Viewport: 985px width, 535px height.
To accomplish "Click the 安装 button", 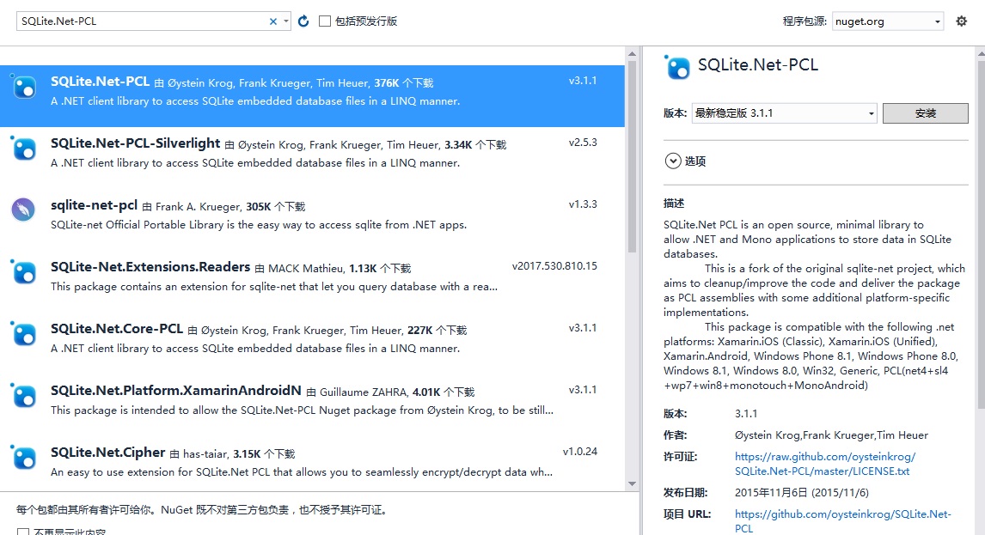I will click(x=925, y=113).
